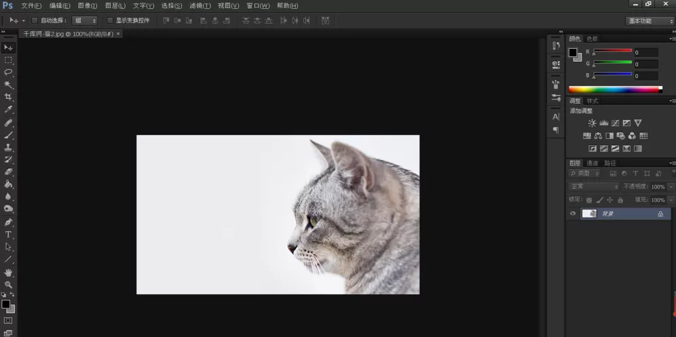676x337 pixels.
Task: Switch to the 样式 tab
Action: click(x=593, y=101)
